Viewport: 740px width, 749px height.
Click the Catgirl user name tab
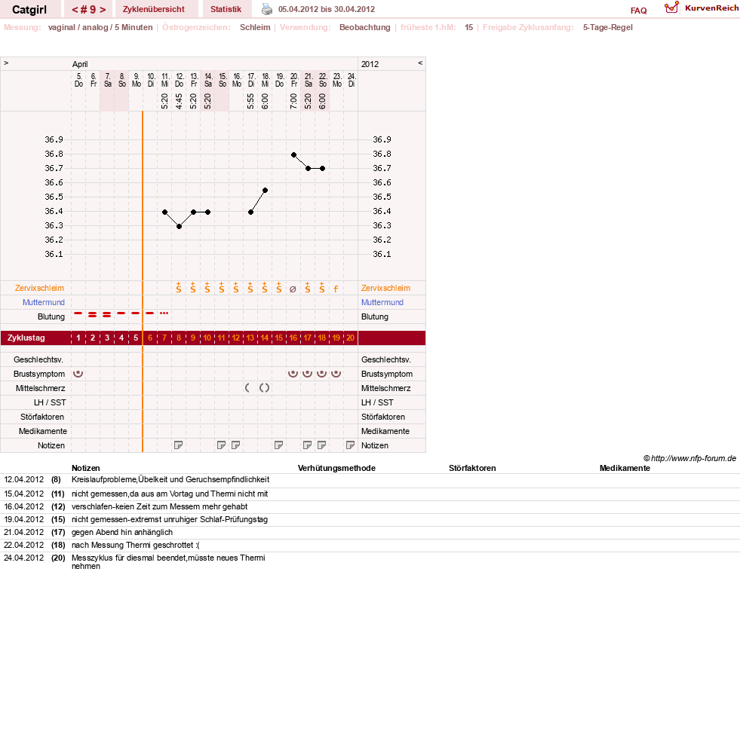(29, 10)
